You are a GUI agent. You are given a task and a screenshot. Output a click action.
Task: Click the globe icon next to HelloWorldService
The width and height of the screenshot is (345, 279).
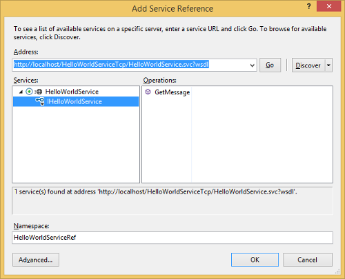[x=39, y=92]
